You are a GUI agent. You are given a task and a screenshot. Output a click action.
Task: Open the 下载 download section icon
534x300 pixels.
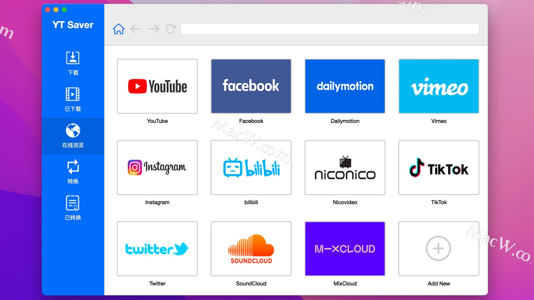(x=73, y=58)
